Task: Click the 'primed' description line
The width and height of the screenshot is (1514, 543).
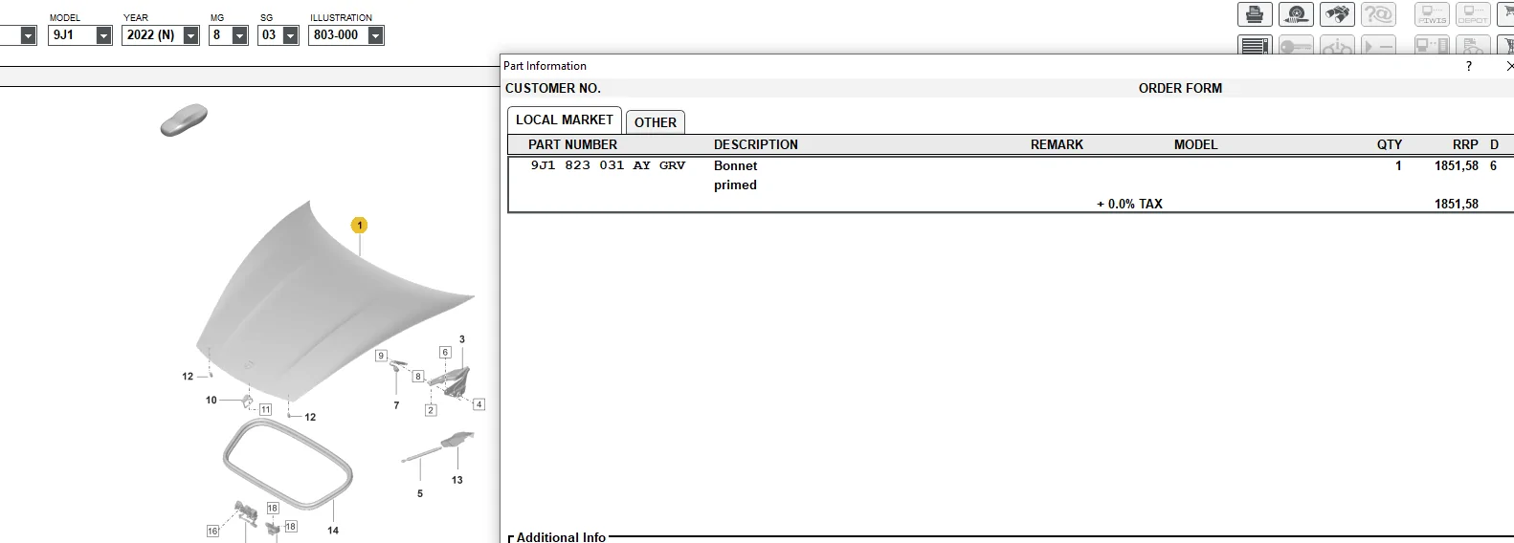Action: point(735,185)
